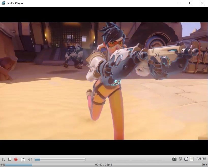Open a file with the folder icon

click(23, 159)
